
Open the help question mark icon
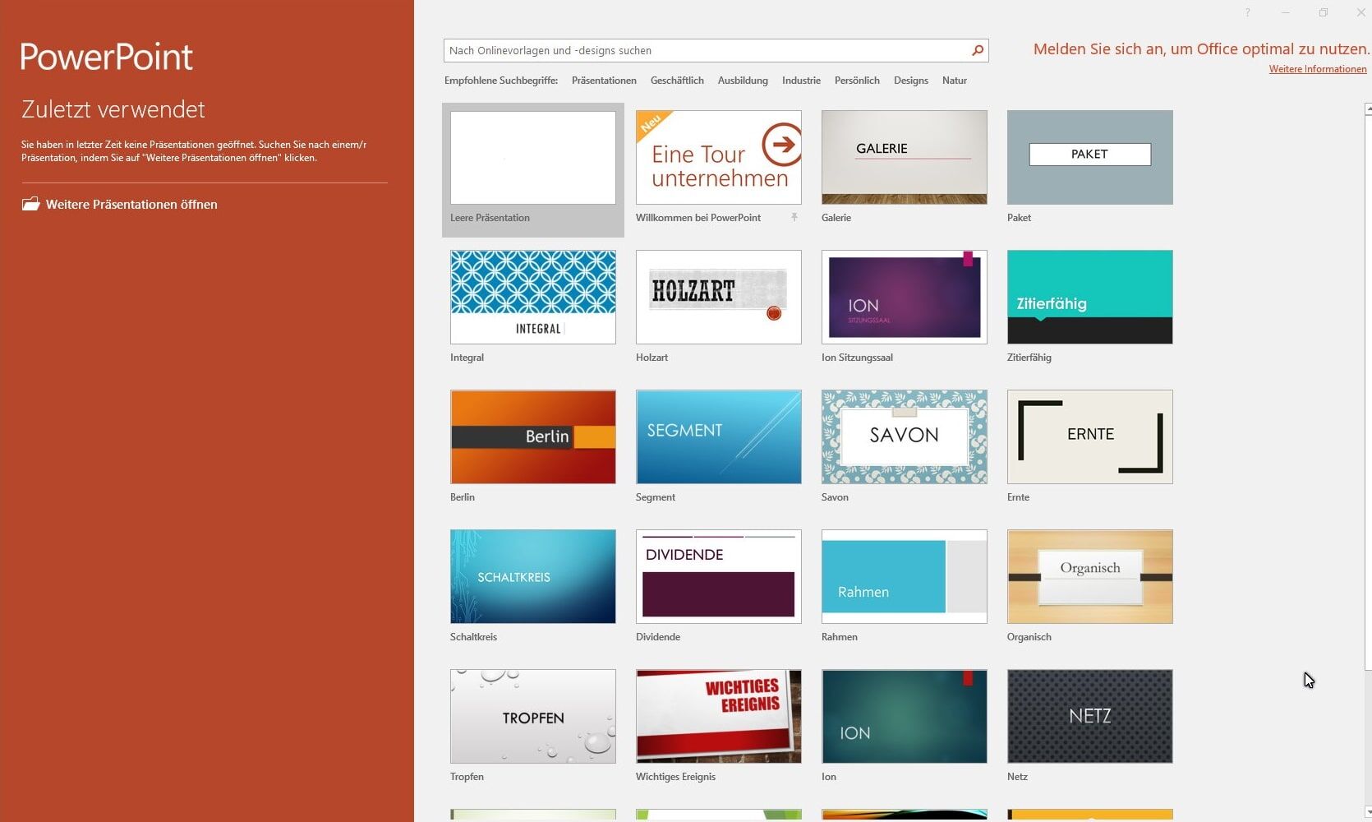pos(1247,12)
